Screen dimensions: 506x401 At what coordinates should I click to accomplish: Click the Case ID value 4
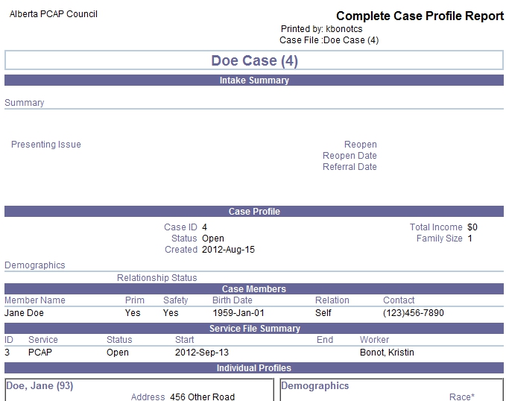tap(204, 227)
